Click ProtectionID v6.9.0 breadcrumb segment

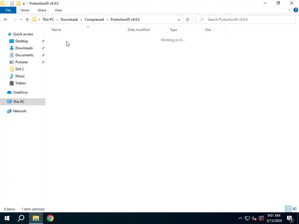click(125, 20)
